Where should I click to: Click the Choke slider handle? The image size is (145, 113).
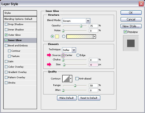[x=63, y=60]
